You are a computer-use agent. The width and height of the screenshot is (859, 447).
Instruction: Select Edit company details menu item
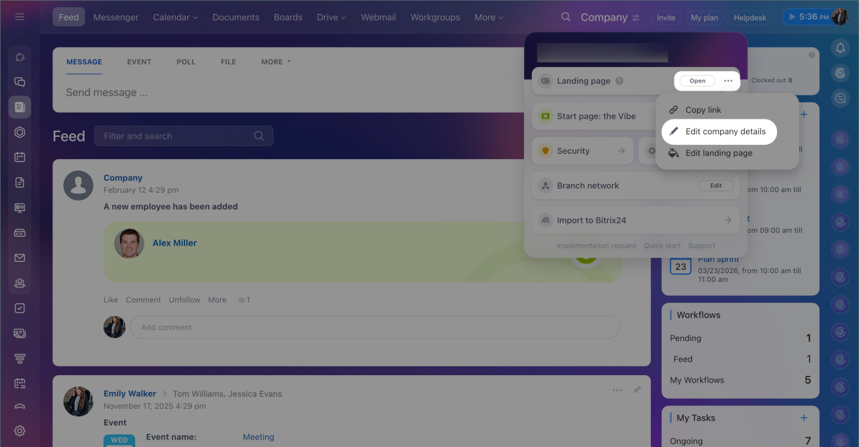[725, 132]
